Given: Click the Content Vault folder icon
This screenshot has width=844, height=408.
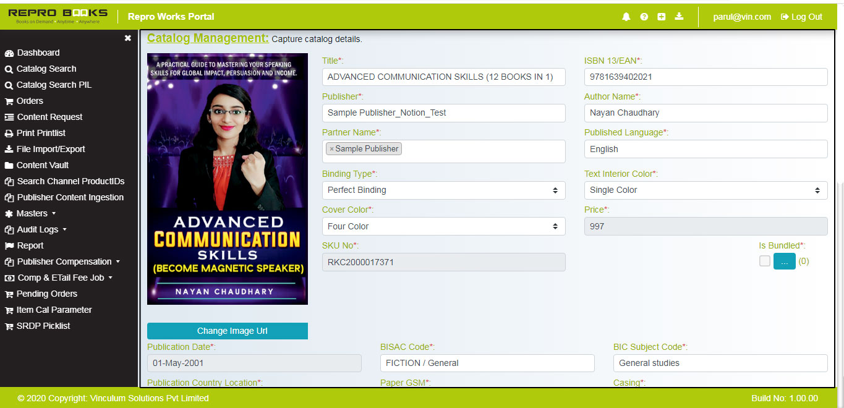Looking at the screenshot, I should [9, 166].
